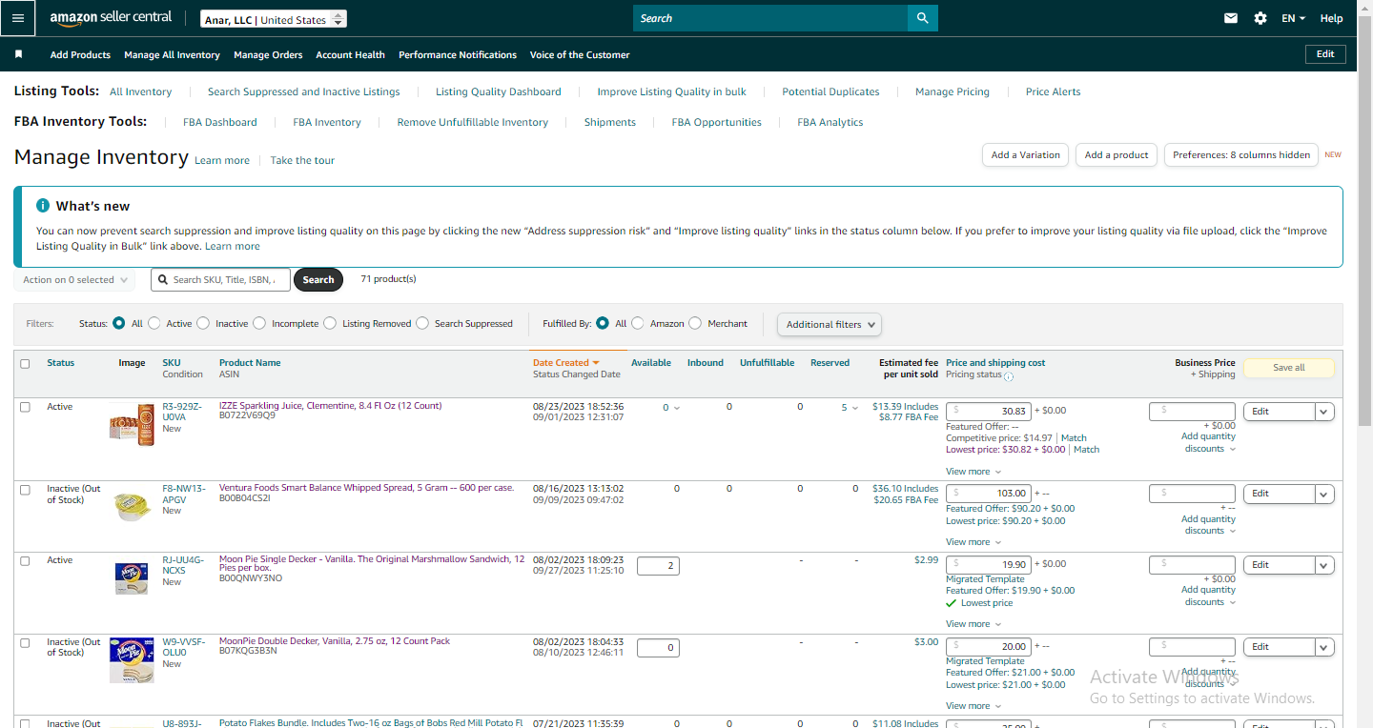Tick the select-all checkbox in table header
1373x728 pixels.
tap(25, 363)
